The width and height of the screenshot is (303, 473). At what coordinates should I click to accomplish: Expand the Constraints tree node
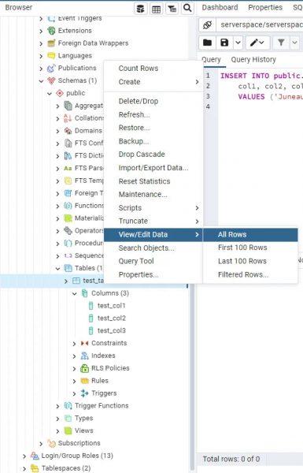click(x=75, y=343)
